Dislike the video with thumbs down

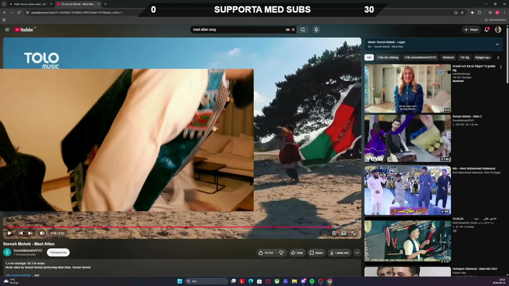pos(281,253)
